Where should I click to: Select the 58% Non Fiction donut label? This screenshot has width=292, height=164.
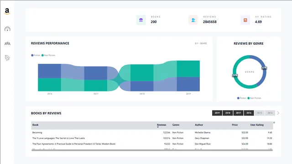[x=235, y=75]
